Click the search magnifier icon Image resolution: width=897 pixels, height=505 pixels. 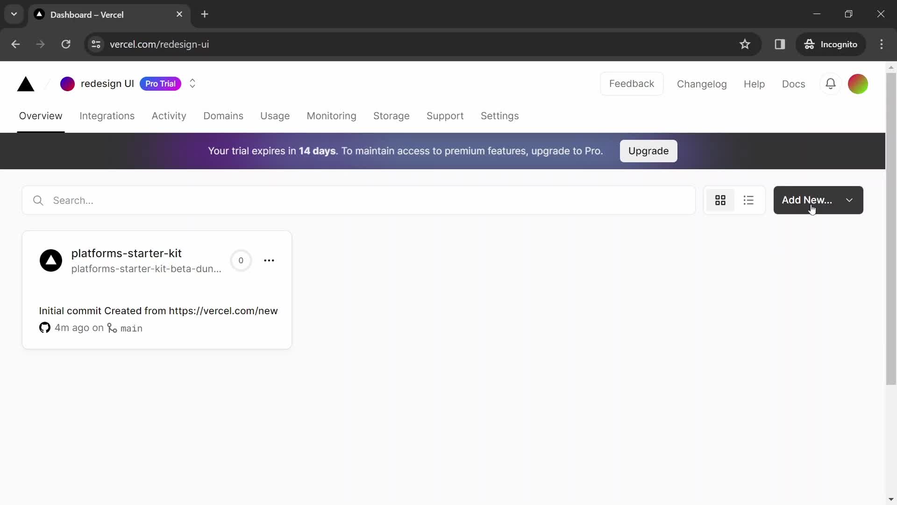tap(38, 201)
